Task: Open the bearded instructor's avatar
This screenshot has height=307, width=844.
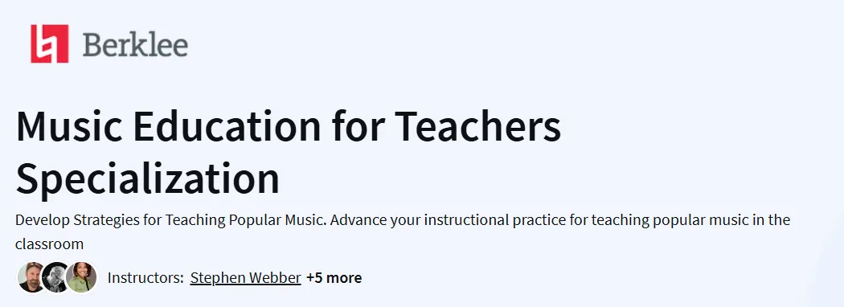Action: click(x=31, y=277)
